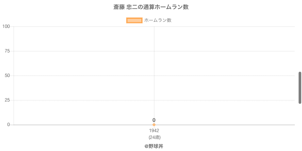Click the chart title 斎藤 忠二の通算ホームラン数
Image resolution: width=302 pixels, height=151 pixels.
point(151,7)
